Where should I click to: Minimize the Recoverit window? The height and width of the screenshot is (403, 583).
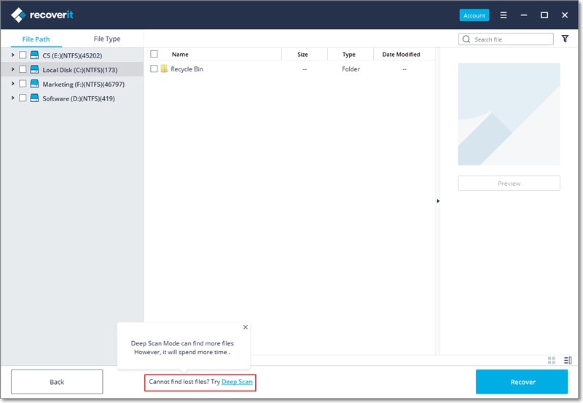tap(524, 15)
